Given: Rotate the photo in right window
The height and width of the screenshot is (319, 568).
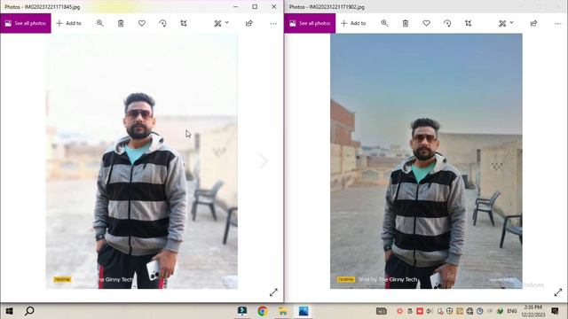Looking at the screenshot, I should pyautogui.click(x=447, y=23).
